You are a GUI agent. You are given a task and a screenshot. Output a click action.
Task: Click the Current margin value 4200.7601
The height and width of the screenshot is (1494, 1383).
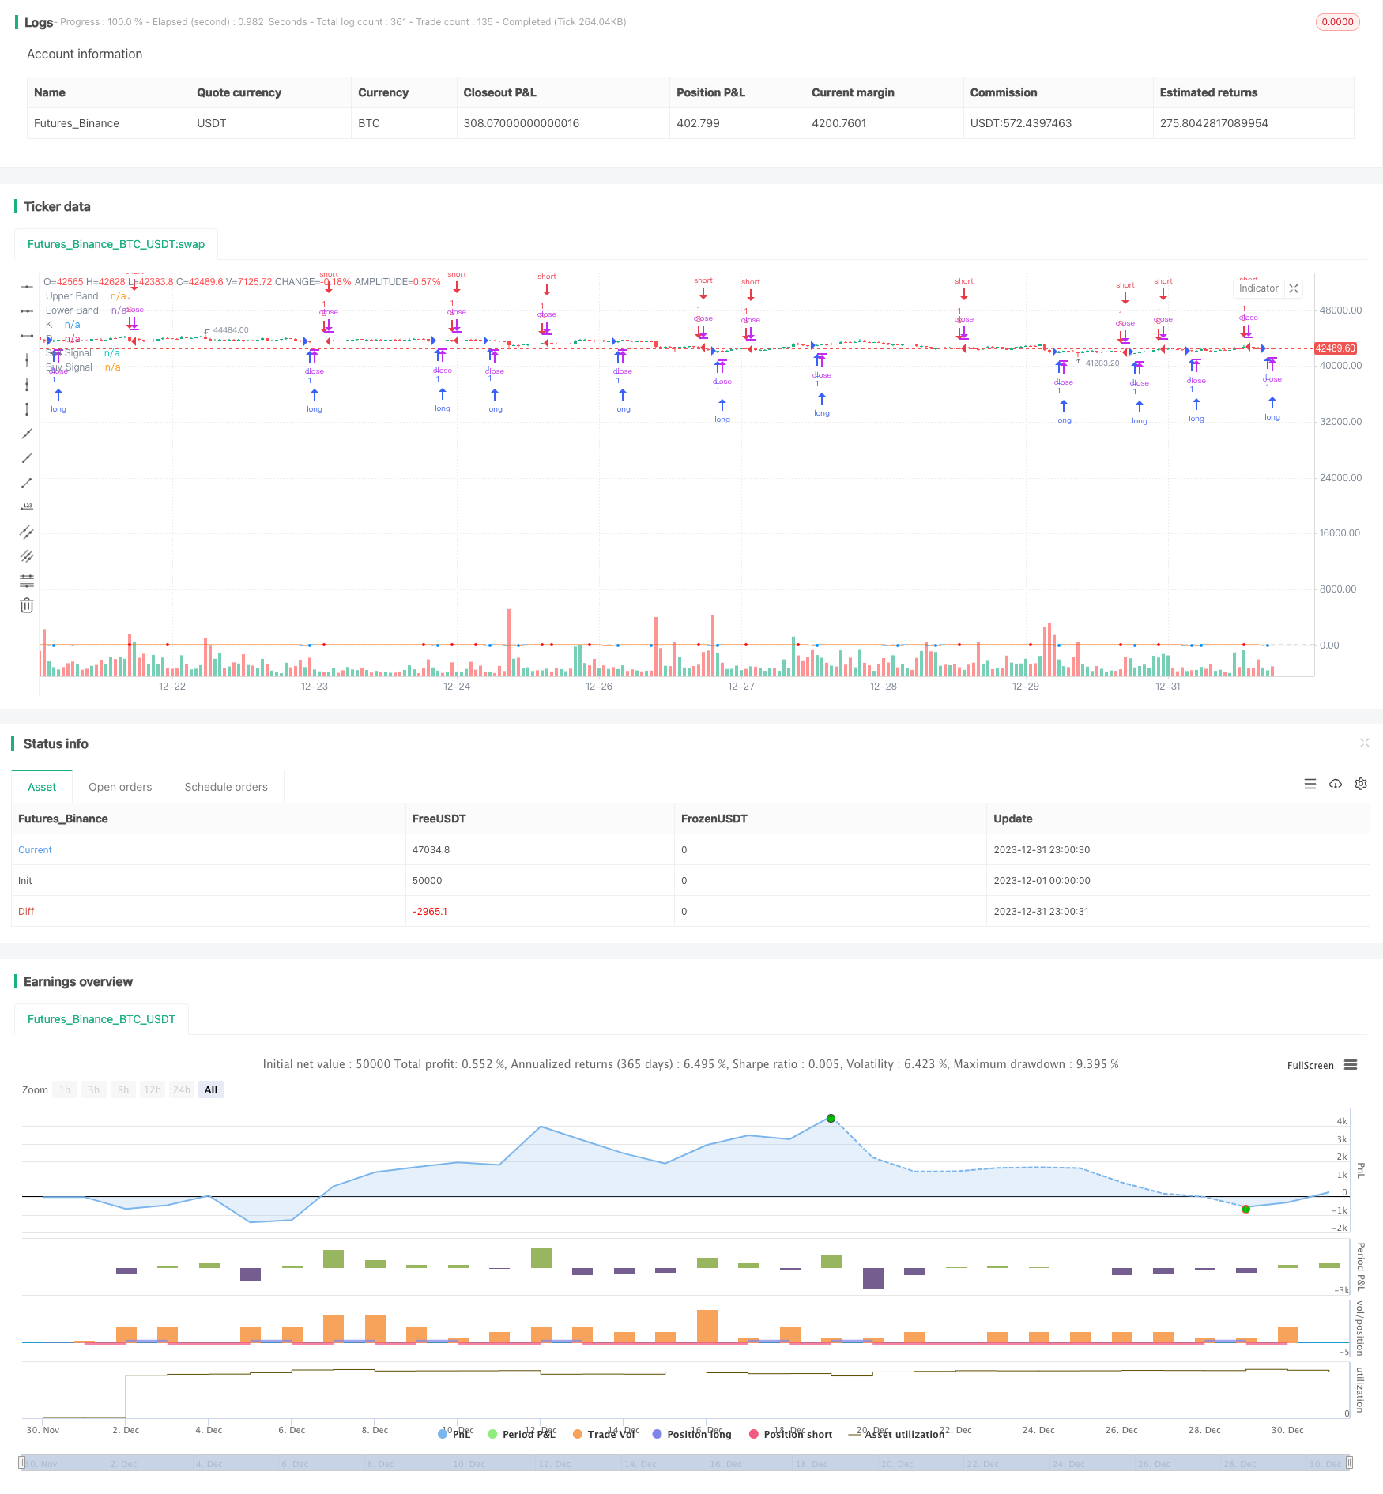click(838, 123)
